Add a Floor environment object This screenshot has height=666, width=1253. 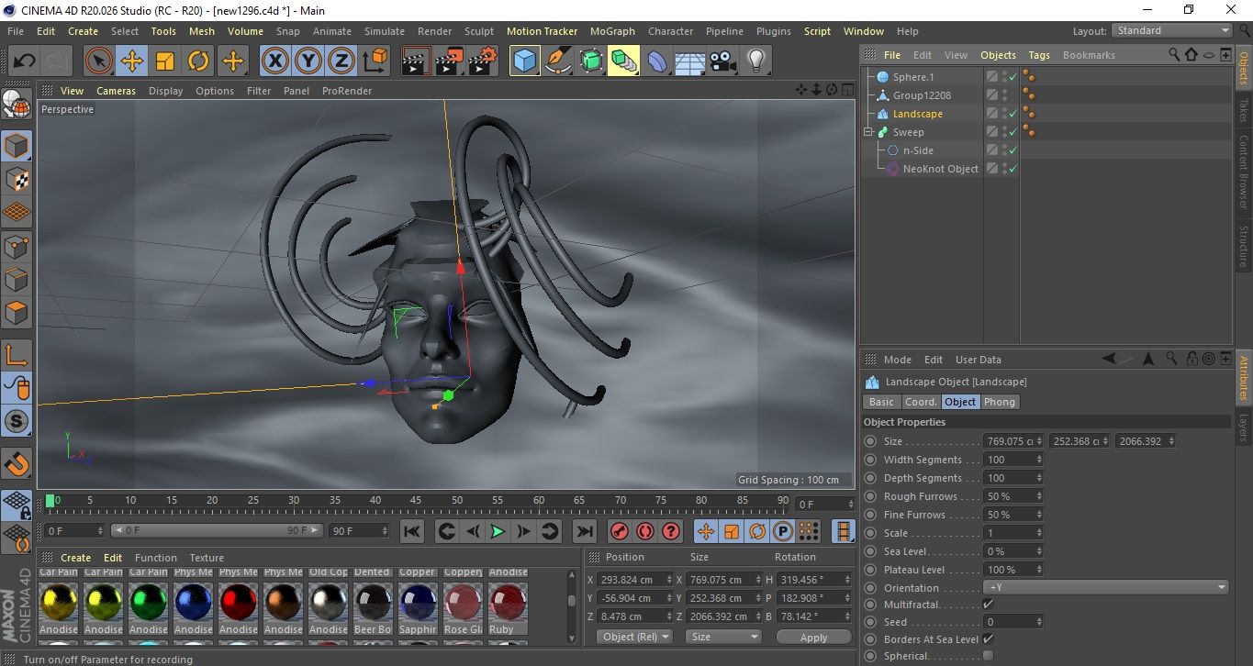(x=690, y=61)
